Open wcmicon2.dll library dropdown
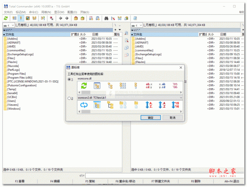The width and height of the screenshot is (247, 187). point(181,98)
